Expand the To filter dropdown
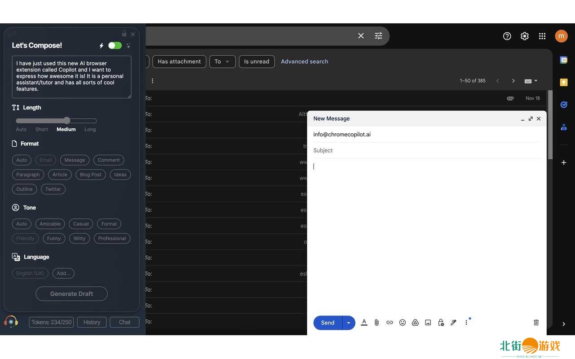 pos(222,61)
